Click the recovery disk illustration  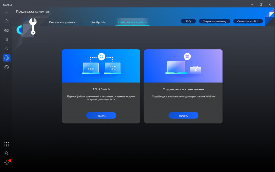point(183,66)
